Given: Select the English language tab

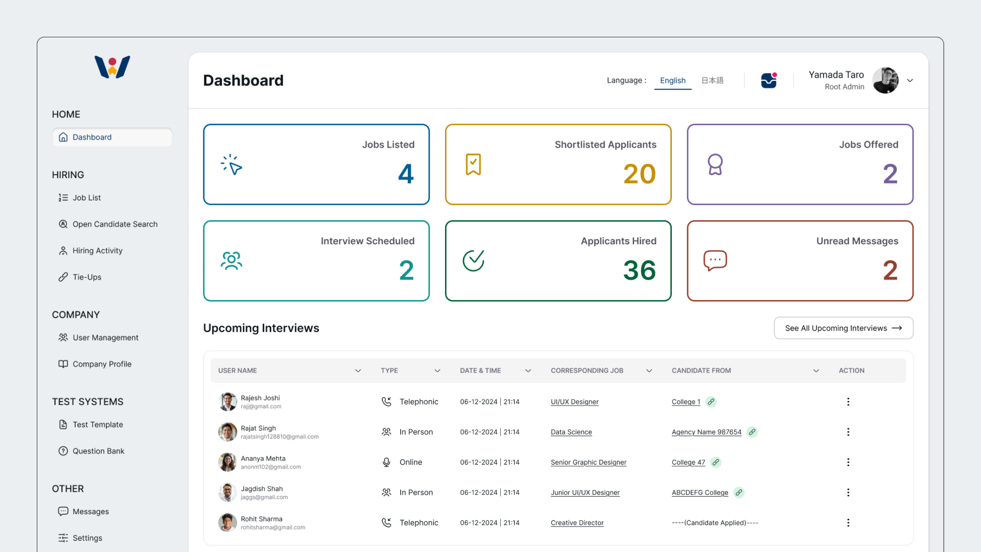Looking at the screenshot, I should [x=672, y=81].
